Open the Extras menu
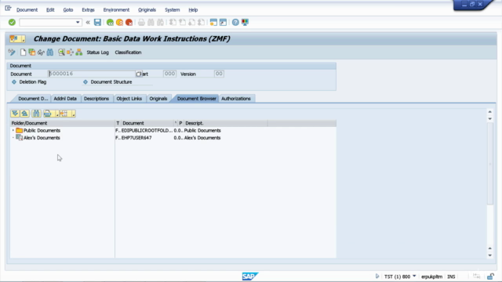This screenshot has height=282, width=502. tap(88, 10)
